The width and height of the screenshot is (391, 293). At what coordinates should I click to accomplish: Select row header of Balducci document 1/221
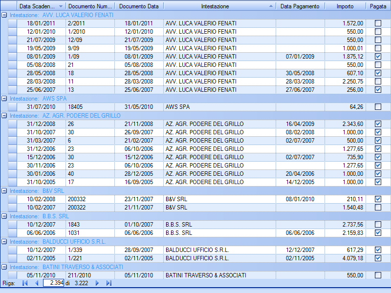click(12, 258)
